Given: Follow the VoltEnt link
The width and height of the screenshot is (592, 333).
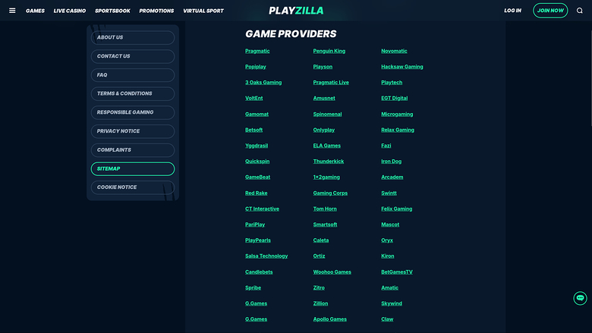Looking at the screenshot, I should coord(253,98).
